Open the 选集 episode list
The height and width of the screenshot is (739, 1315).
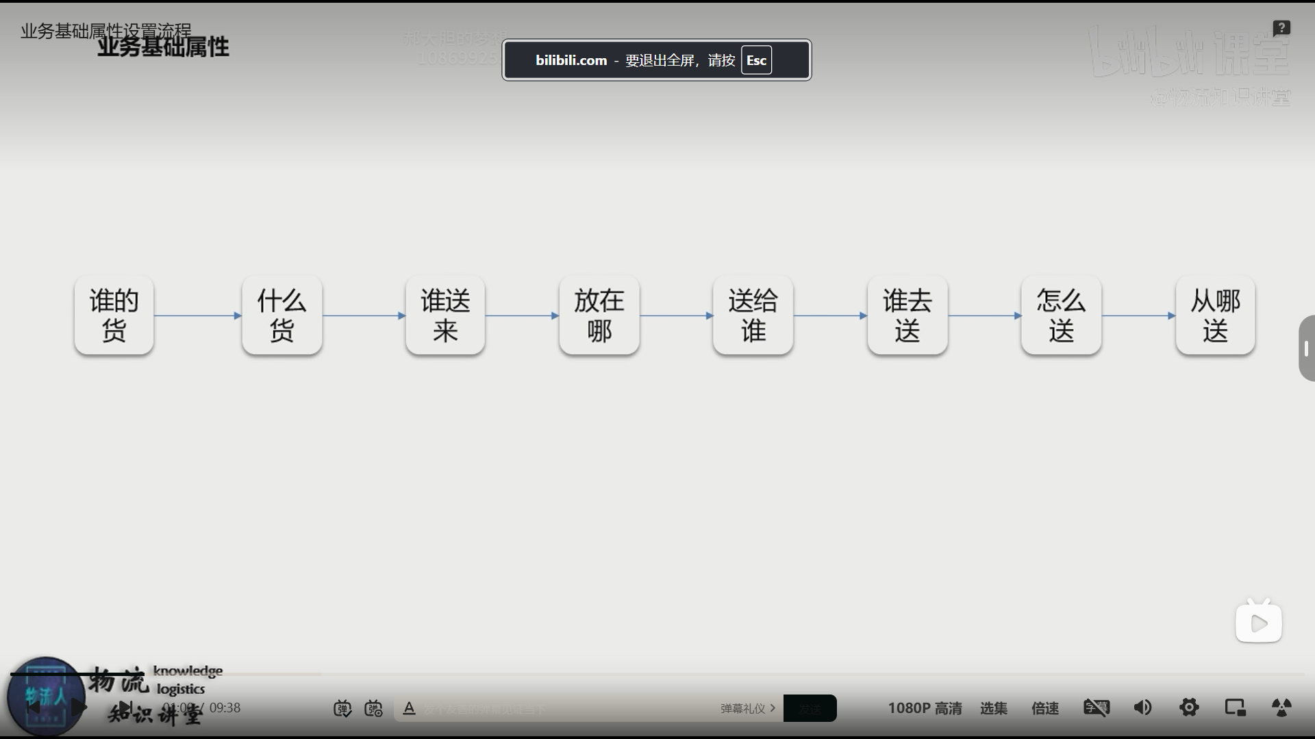993,708
